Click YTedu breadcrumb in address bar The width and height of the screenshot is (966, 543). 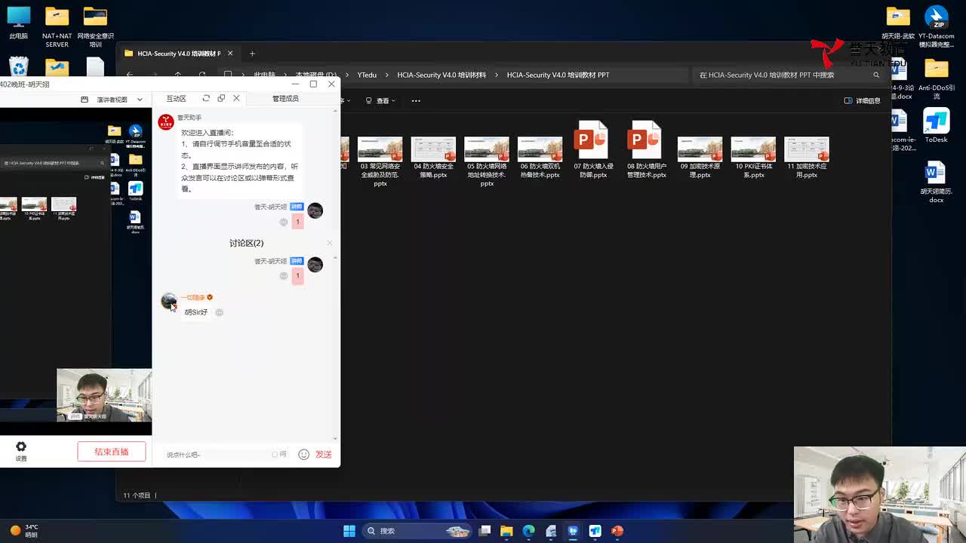(367, 75)
